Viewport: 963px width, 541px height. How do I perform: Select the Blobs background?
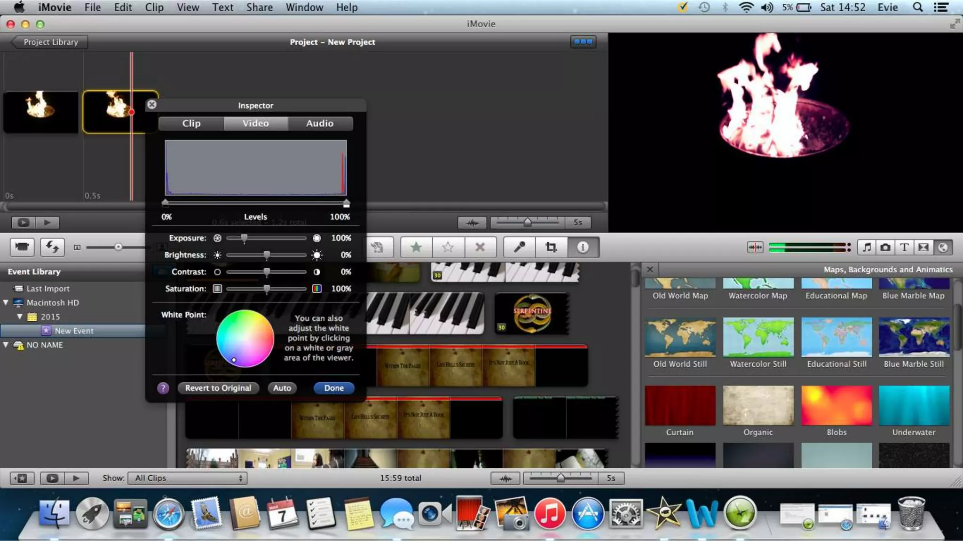[837, 405]
